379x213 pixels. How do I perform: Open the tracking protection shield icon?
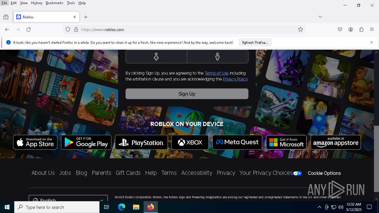tap(68, 30)
